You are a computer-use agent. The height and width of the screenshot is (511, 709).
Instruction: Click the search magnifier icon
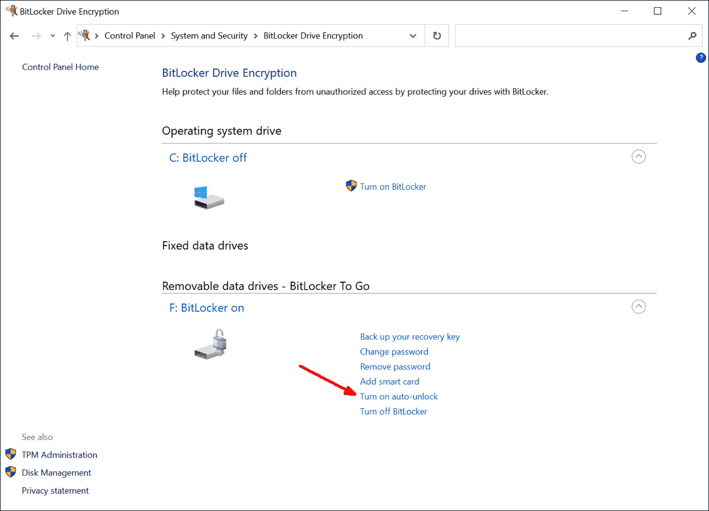(692, 35)
